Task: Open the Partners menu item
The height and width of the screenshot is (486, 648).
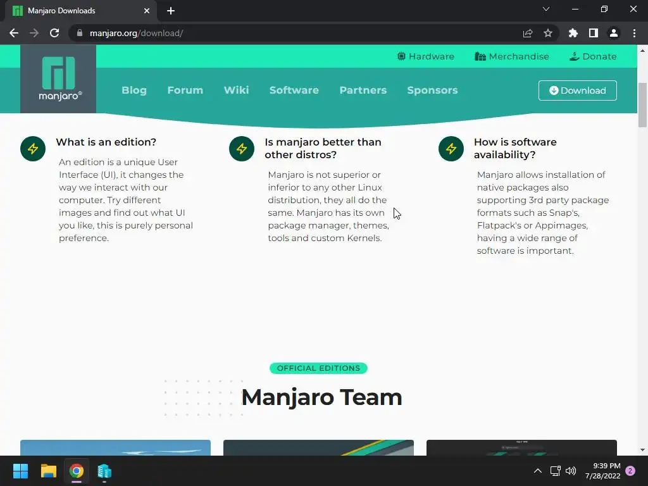Action: pos(363,90)
